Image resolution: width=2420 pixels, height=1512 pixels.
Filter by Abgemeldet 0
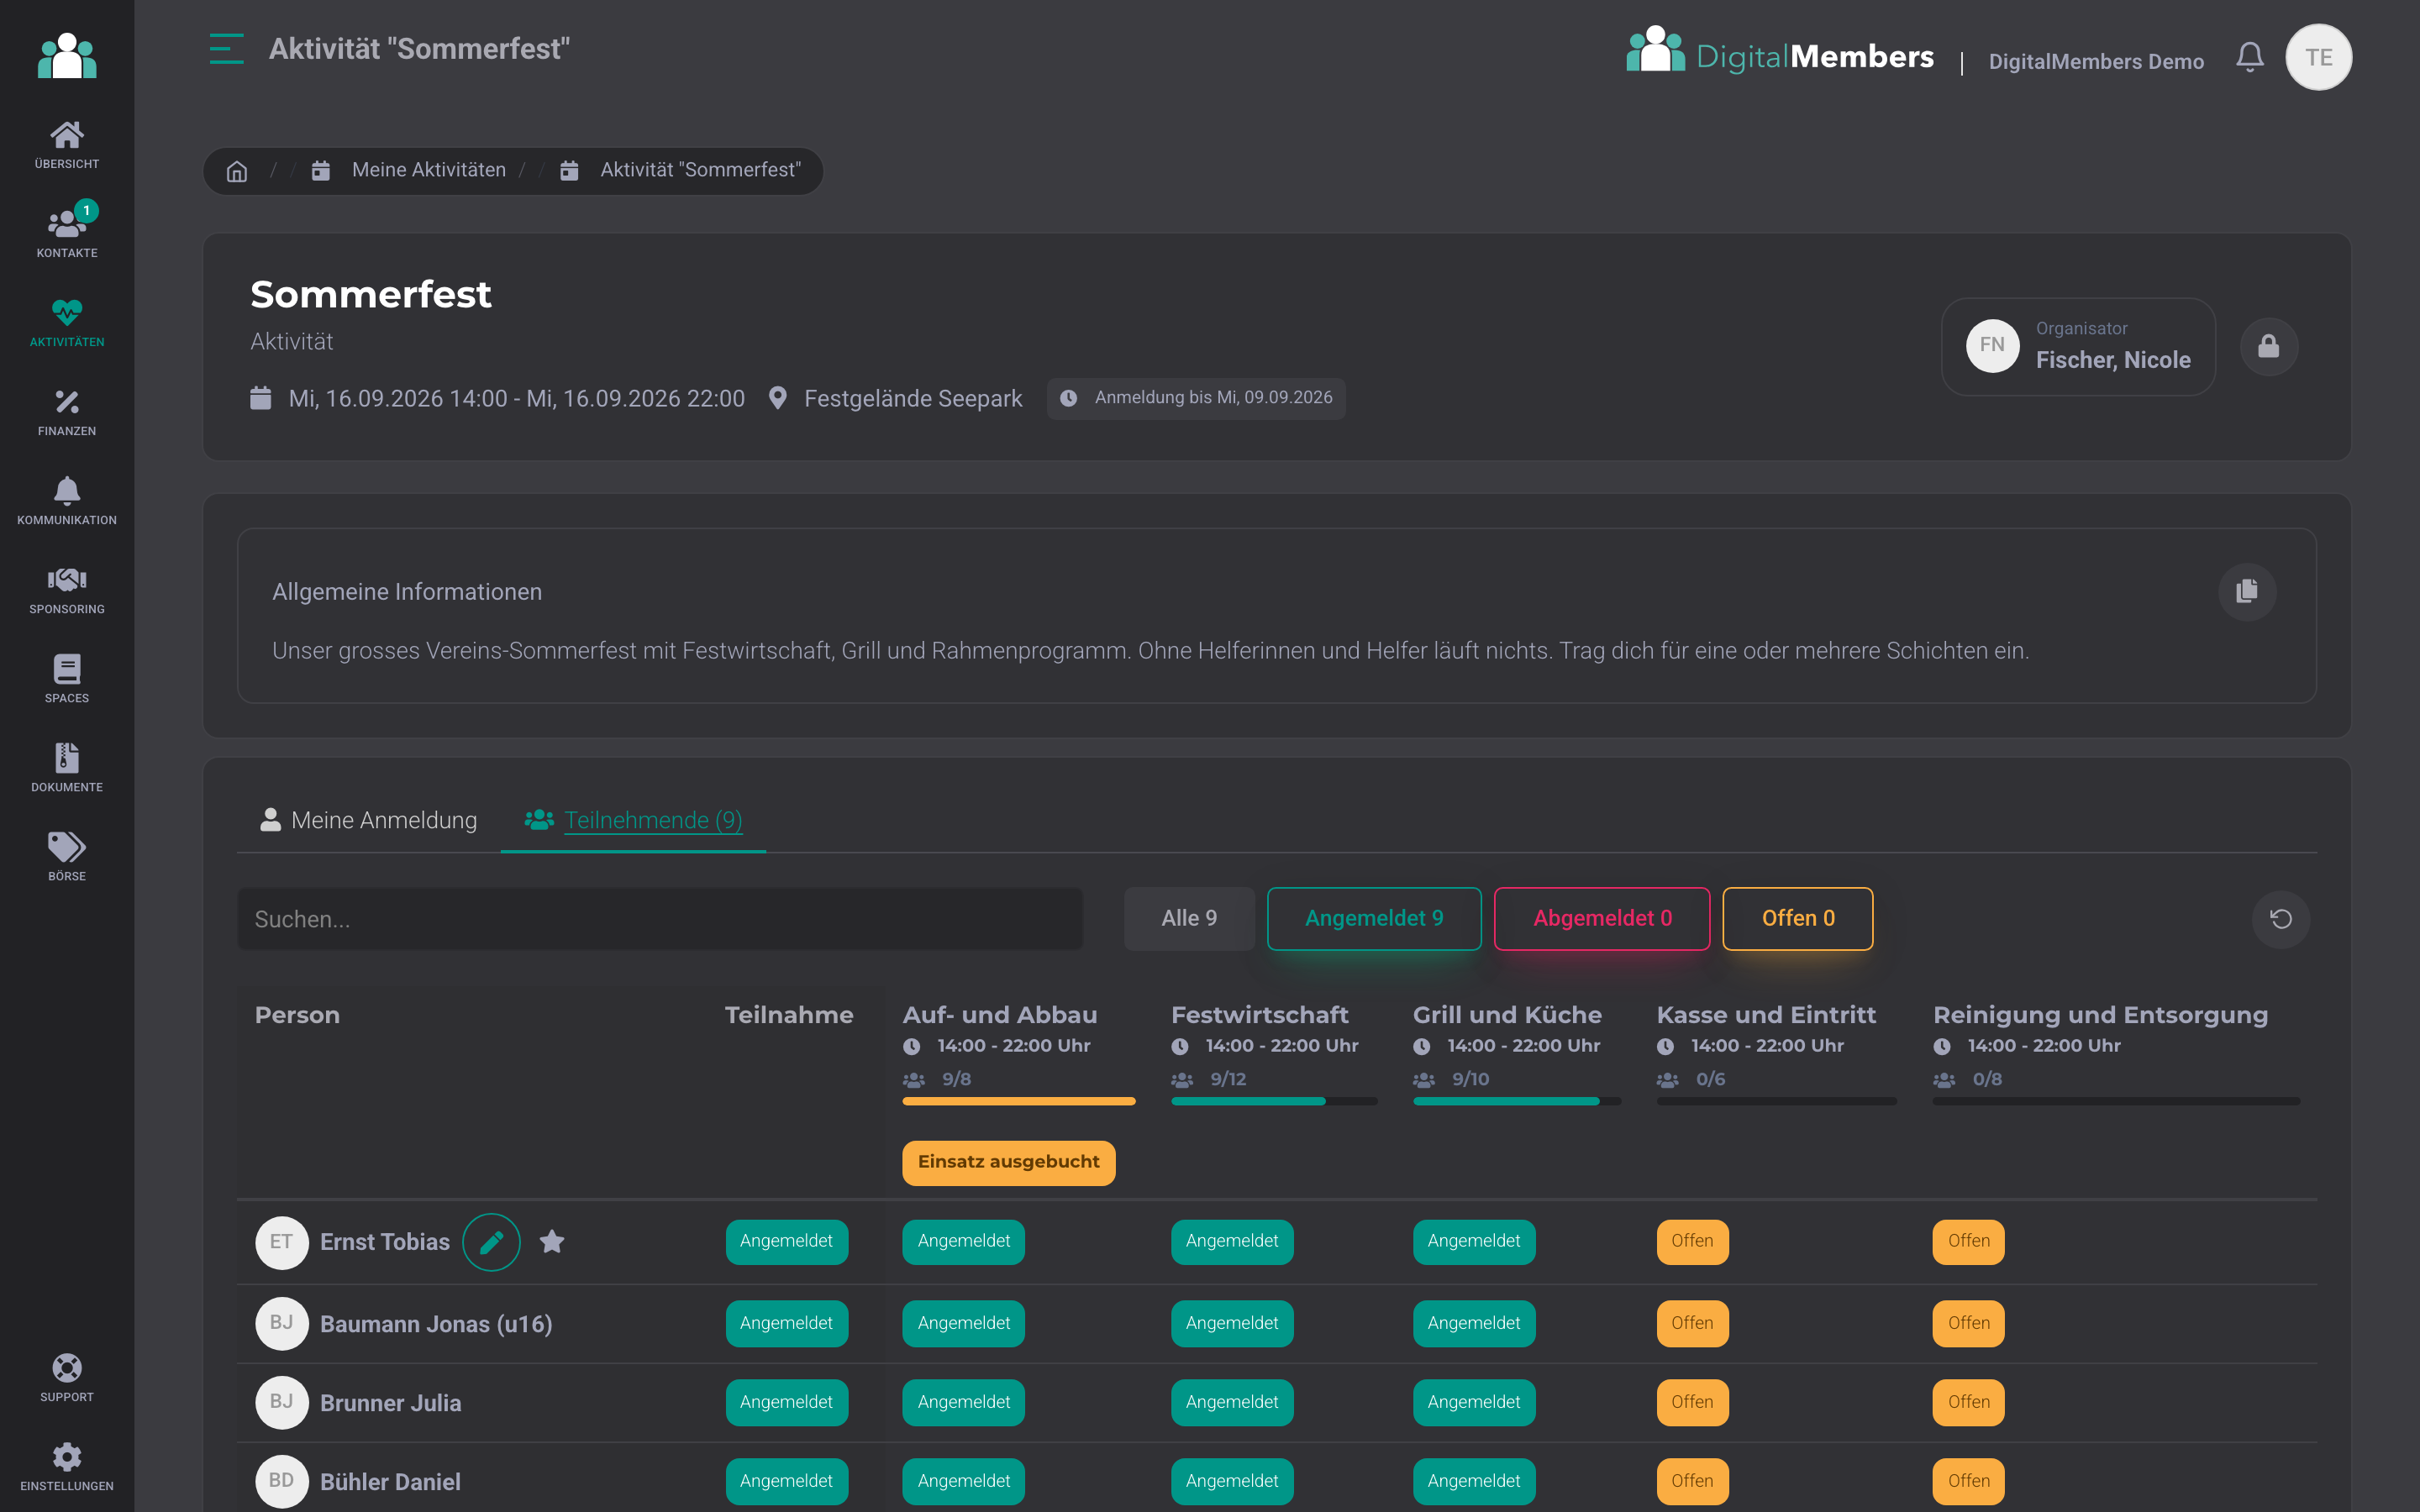point(1602,918)
